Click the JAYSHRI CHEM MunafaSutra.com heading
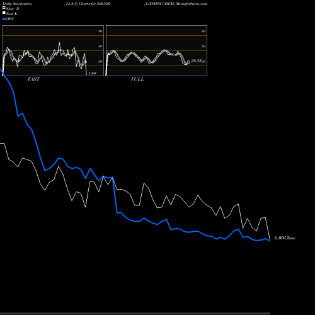This screenshot has height=315, width=315. (x=176, y=4)
